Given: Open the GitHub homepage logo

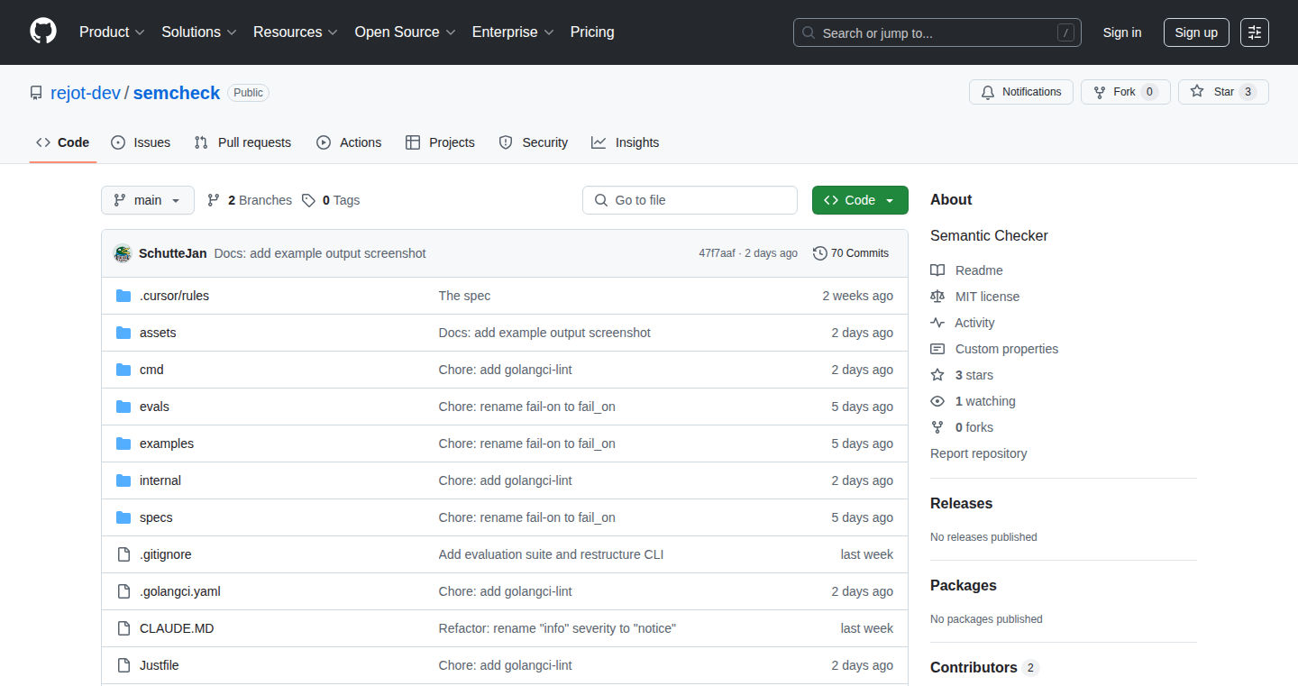Looking at the screenshot, I should tap(43, 32).
